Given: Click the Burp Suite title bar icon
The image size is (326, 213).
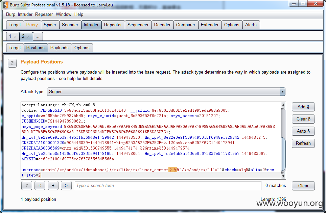Looking at the screenshot, I should (x=5, y=5).
